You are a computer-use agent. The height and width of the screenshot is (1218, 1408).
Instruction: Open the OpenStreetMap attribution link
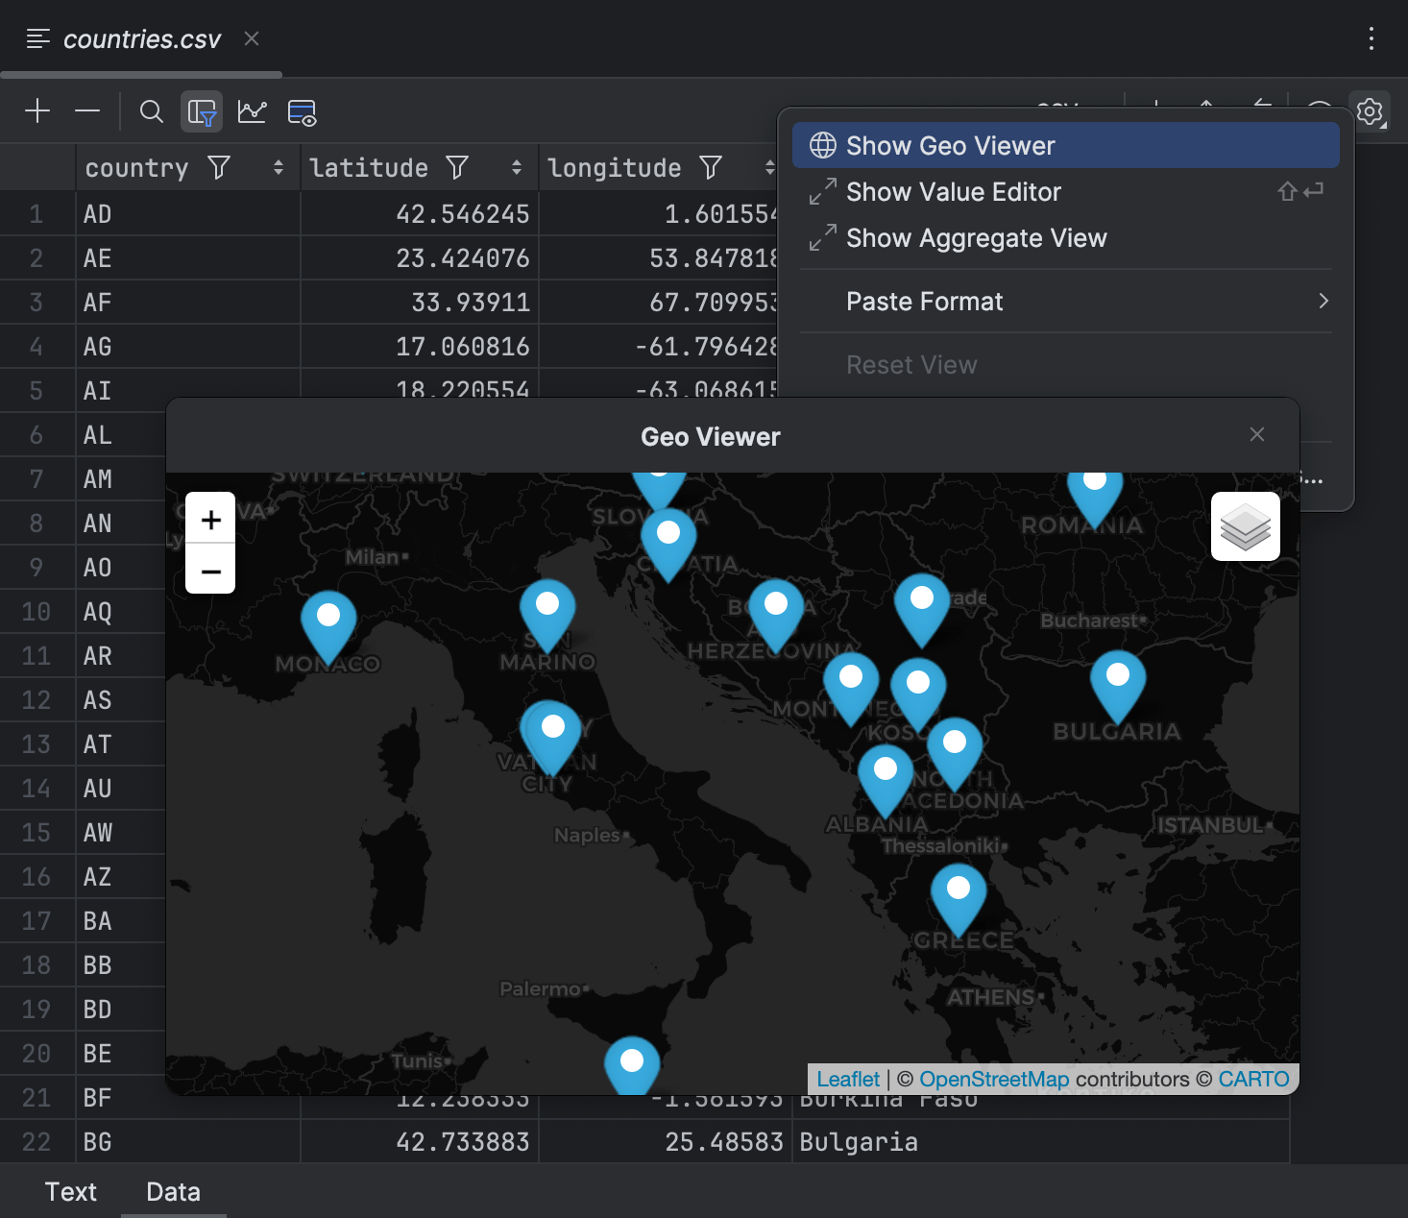pyautogui.click(x=994, y=1079)
